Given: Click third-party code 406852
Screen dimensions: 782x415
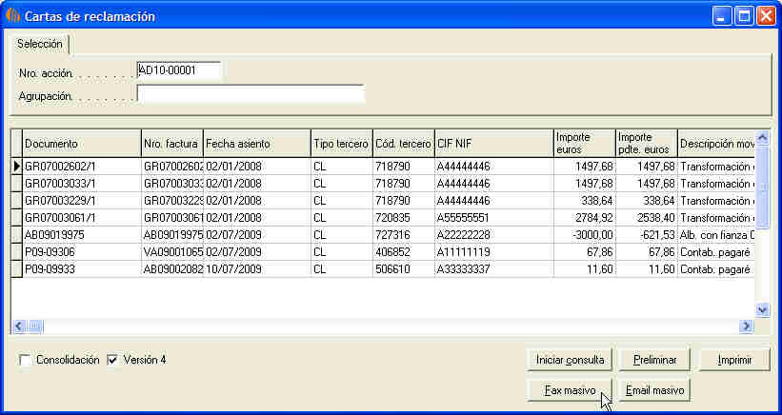Looking at the screenshot, I should tap(404, 252).
